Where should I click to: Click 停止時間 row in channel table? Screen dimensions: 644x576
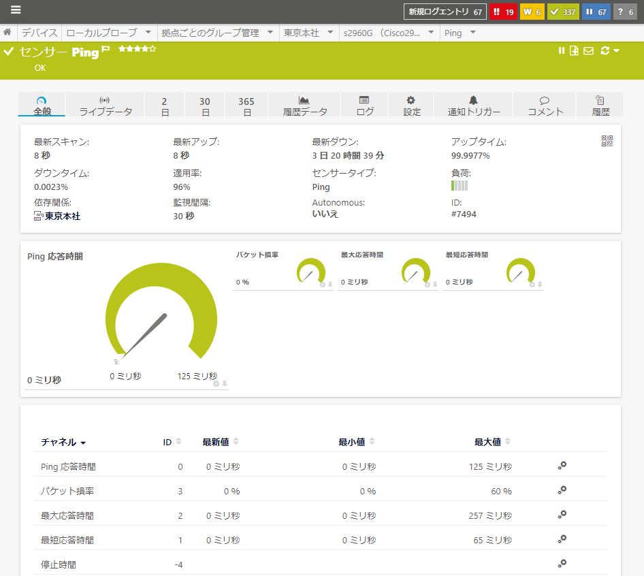click(321, 564)
